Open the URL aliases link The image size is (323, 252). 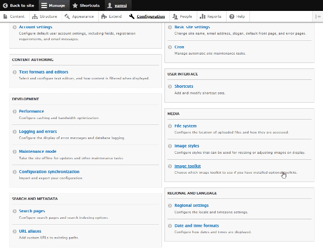click(x=30, y=231)
